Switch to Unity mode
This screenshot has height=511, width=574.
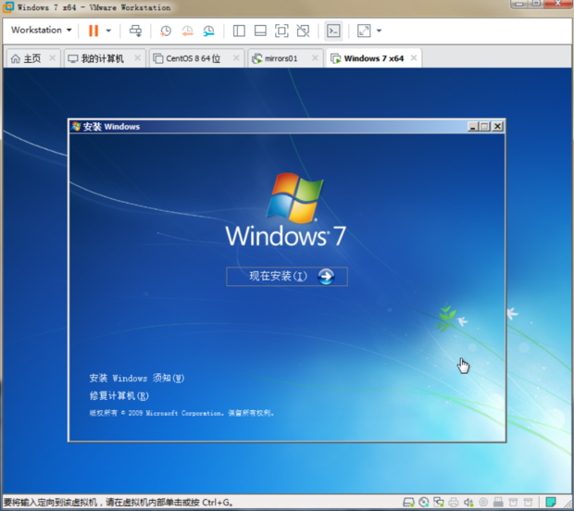coord(303,31)
